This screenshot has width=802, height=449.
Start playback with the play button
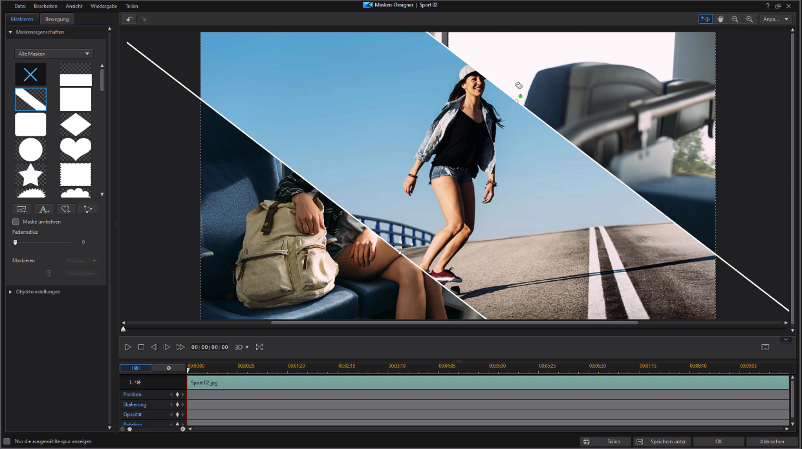(128, 347)
